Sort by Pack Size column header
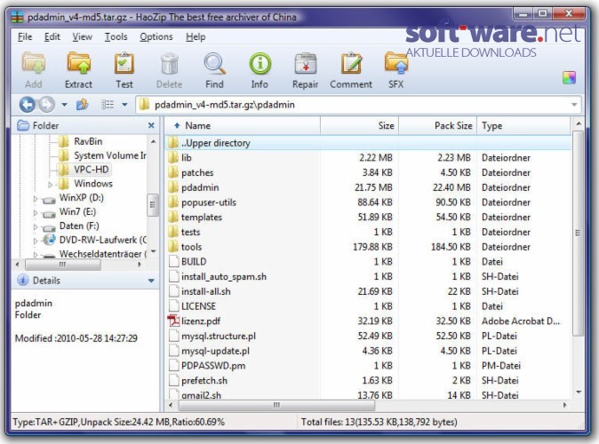Image resolution: width=599 pixels, height=444 pixels. click(x=438, y=125)
